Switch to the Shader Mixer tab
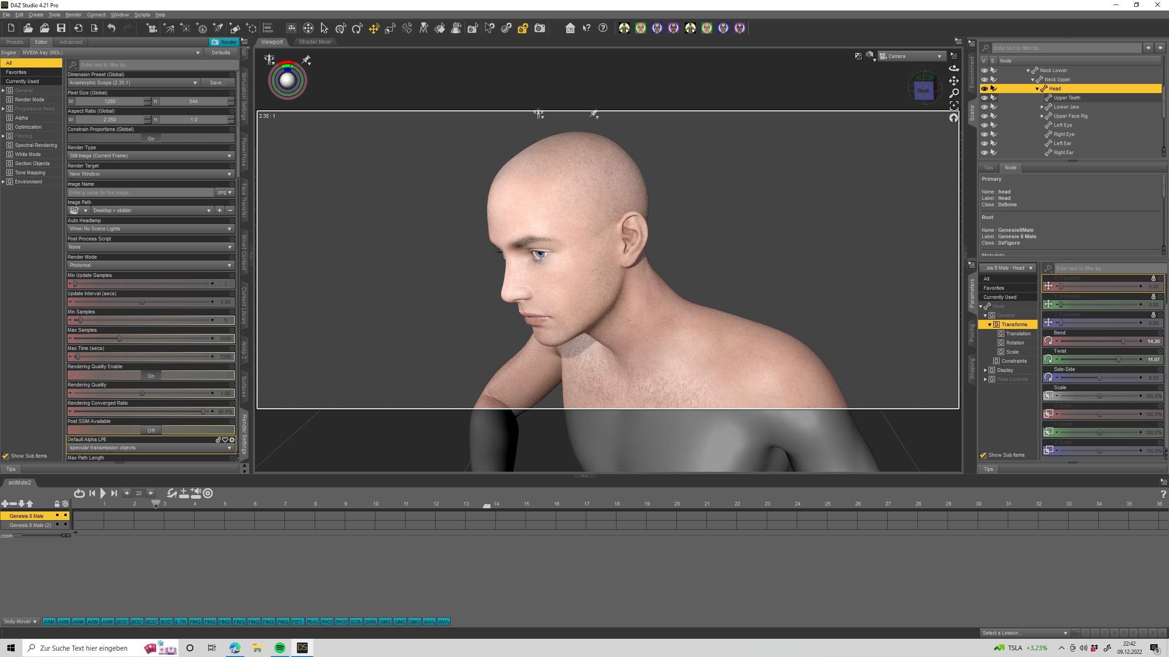 (315, 42)
